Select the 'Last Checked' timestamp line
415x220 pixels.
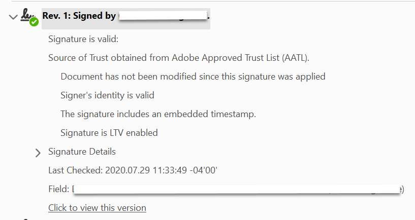point(133,170)
